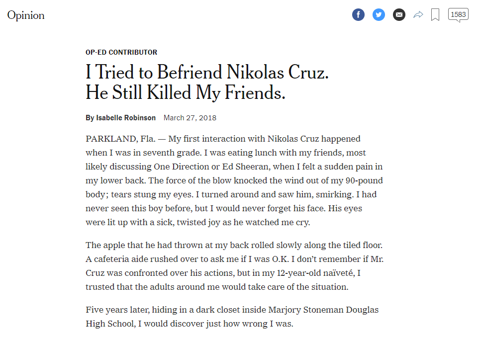The height and width of the screenshot is (339, 479).
Task: Open the 1583 comments bubble
Action: 458,15
